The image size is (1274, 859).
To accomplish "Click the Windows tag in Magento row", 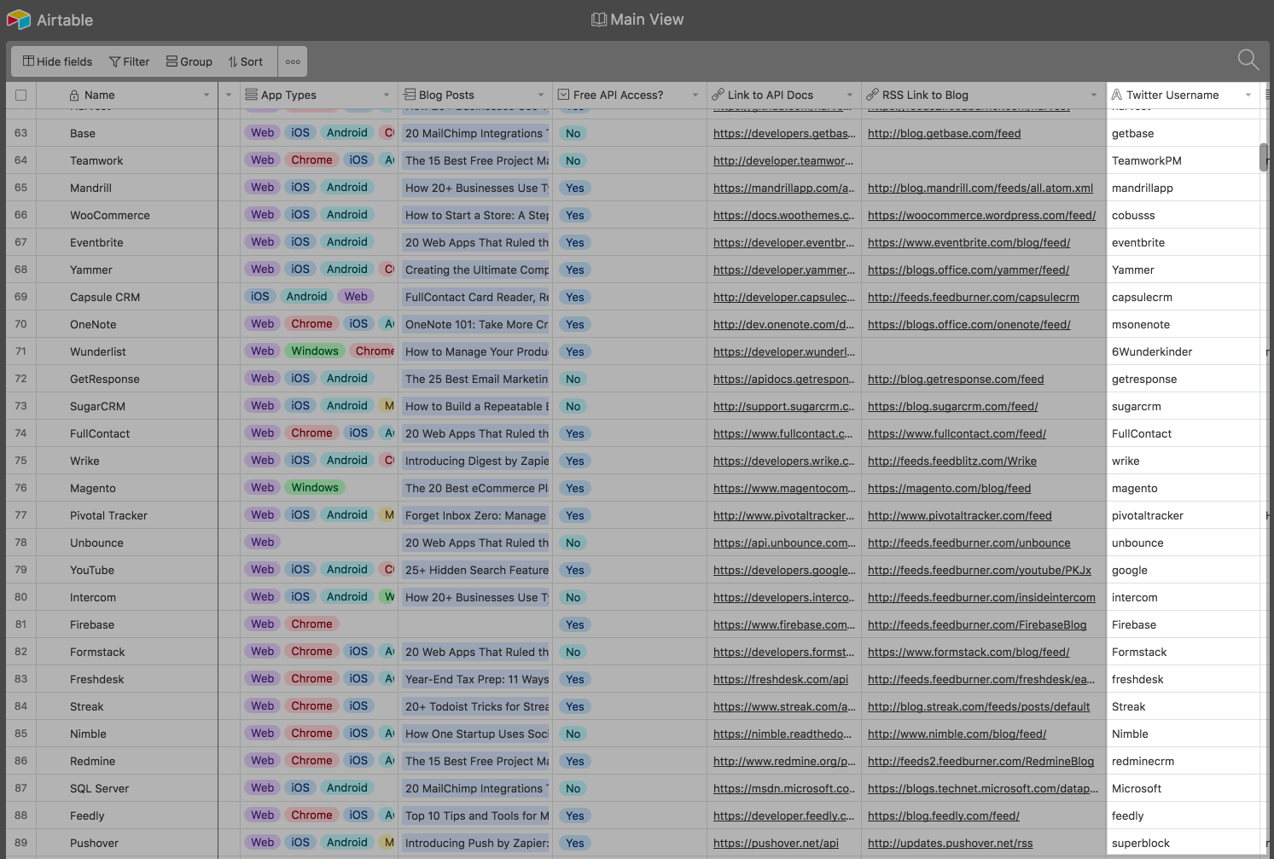I will click(315, 488).
